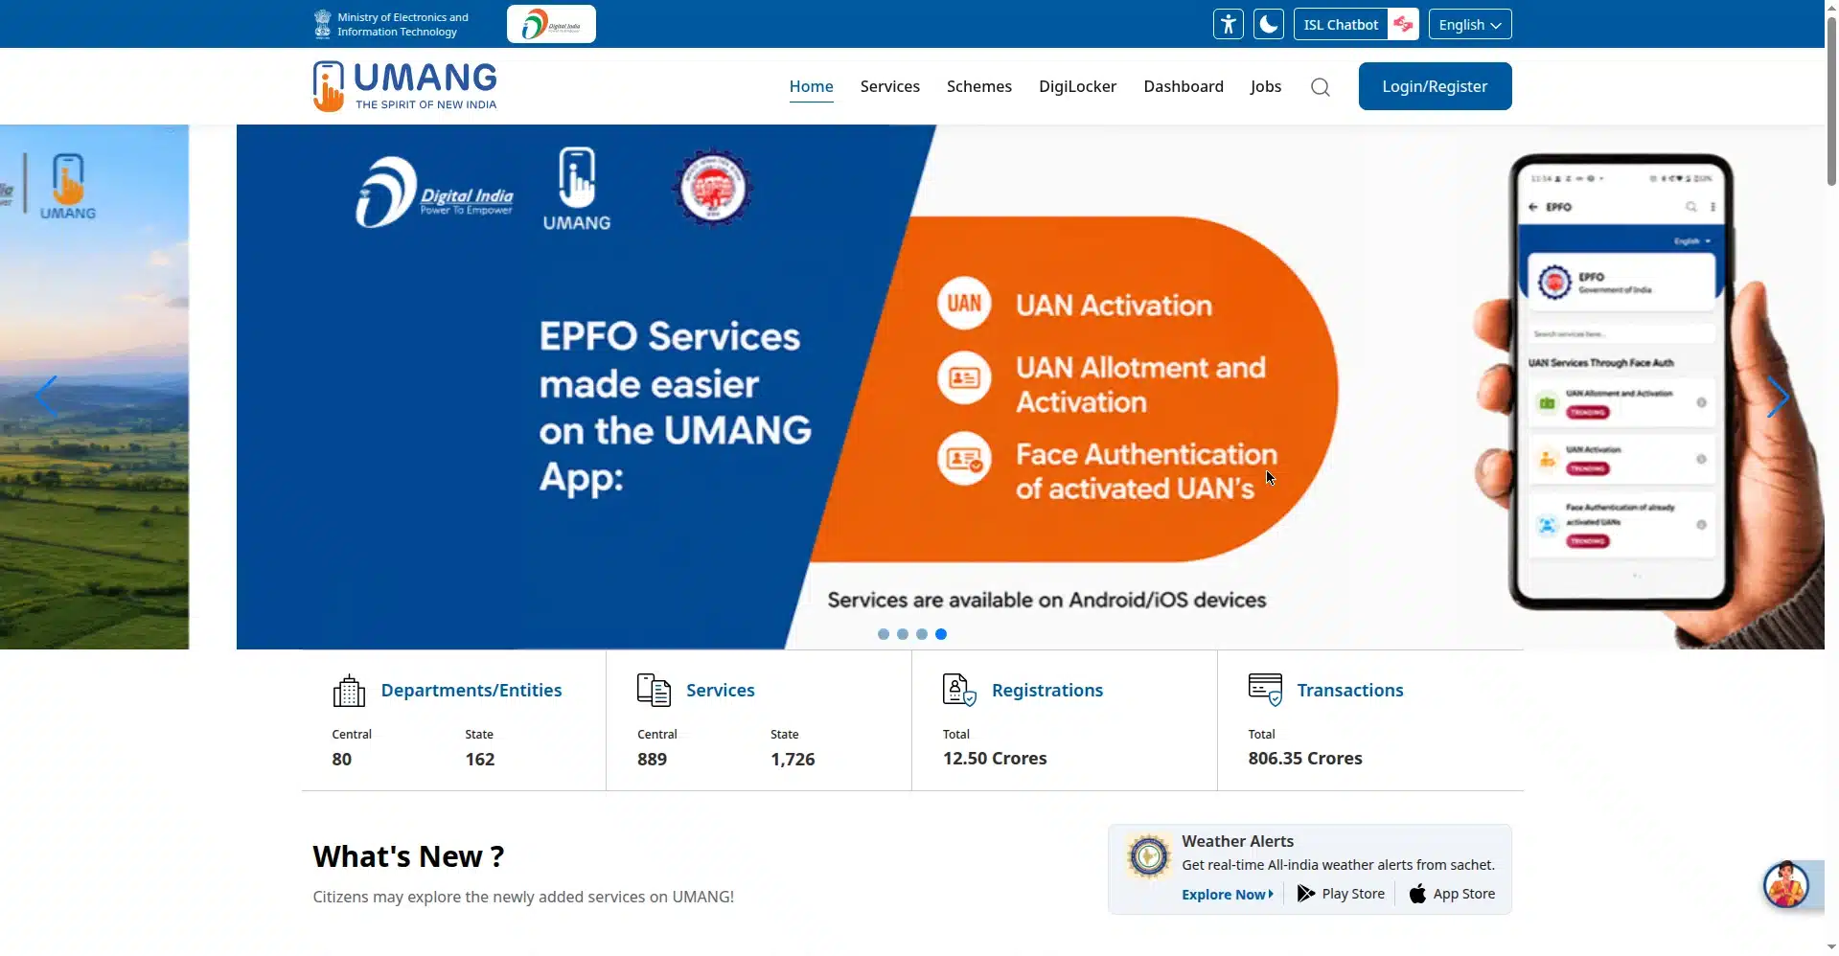Click the 12.50 Crores registrations value
1839x956 pixels.
tap(994, 759)
